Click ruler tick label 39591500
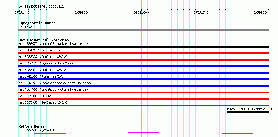Screen dimensions: 278x137 click(82, 12)
